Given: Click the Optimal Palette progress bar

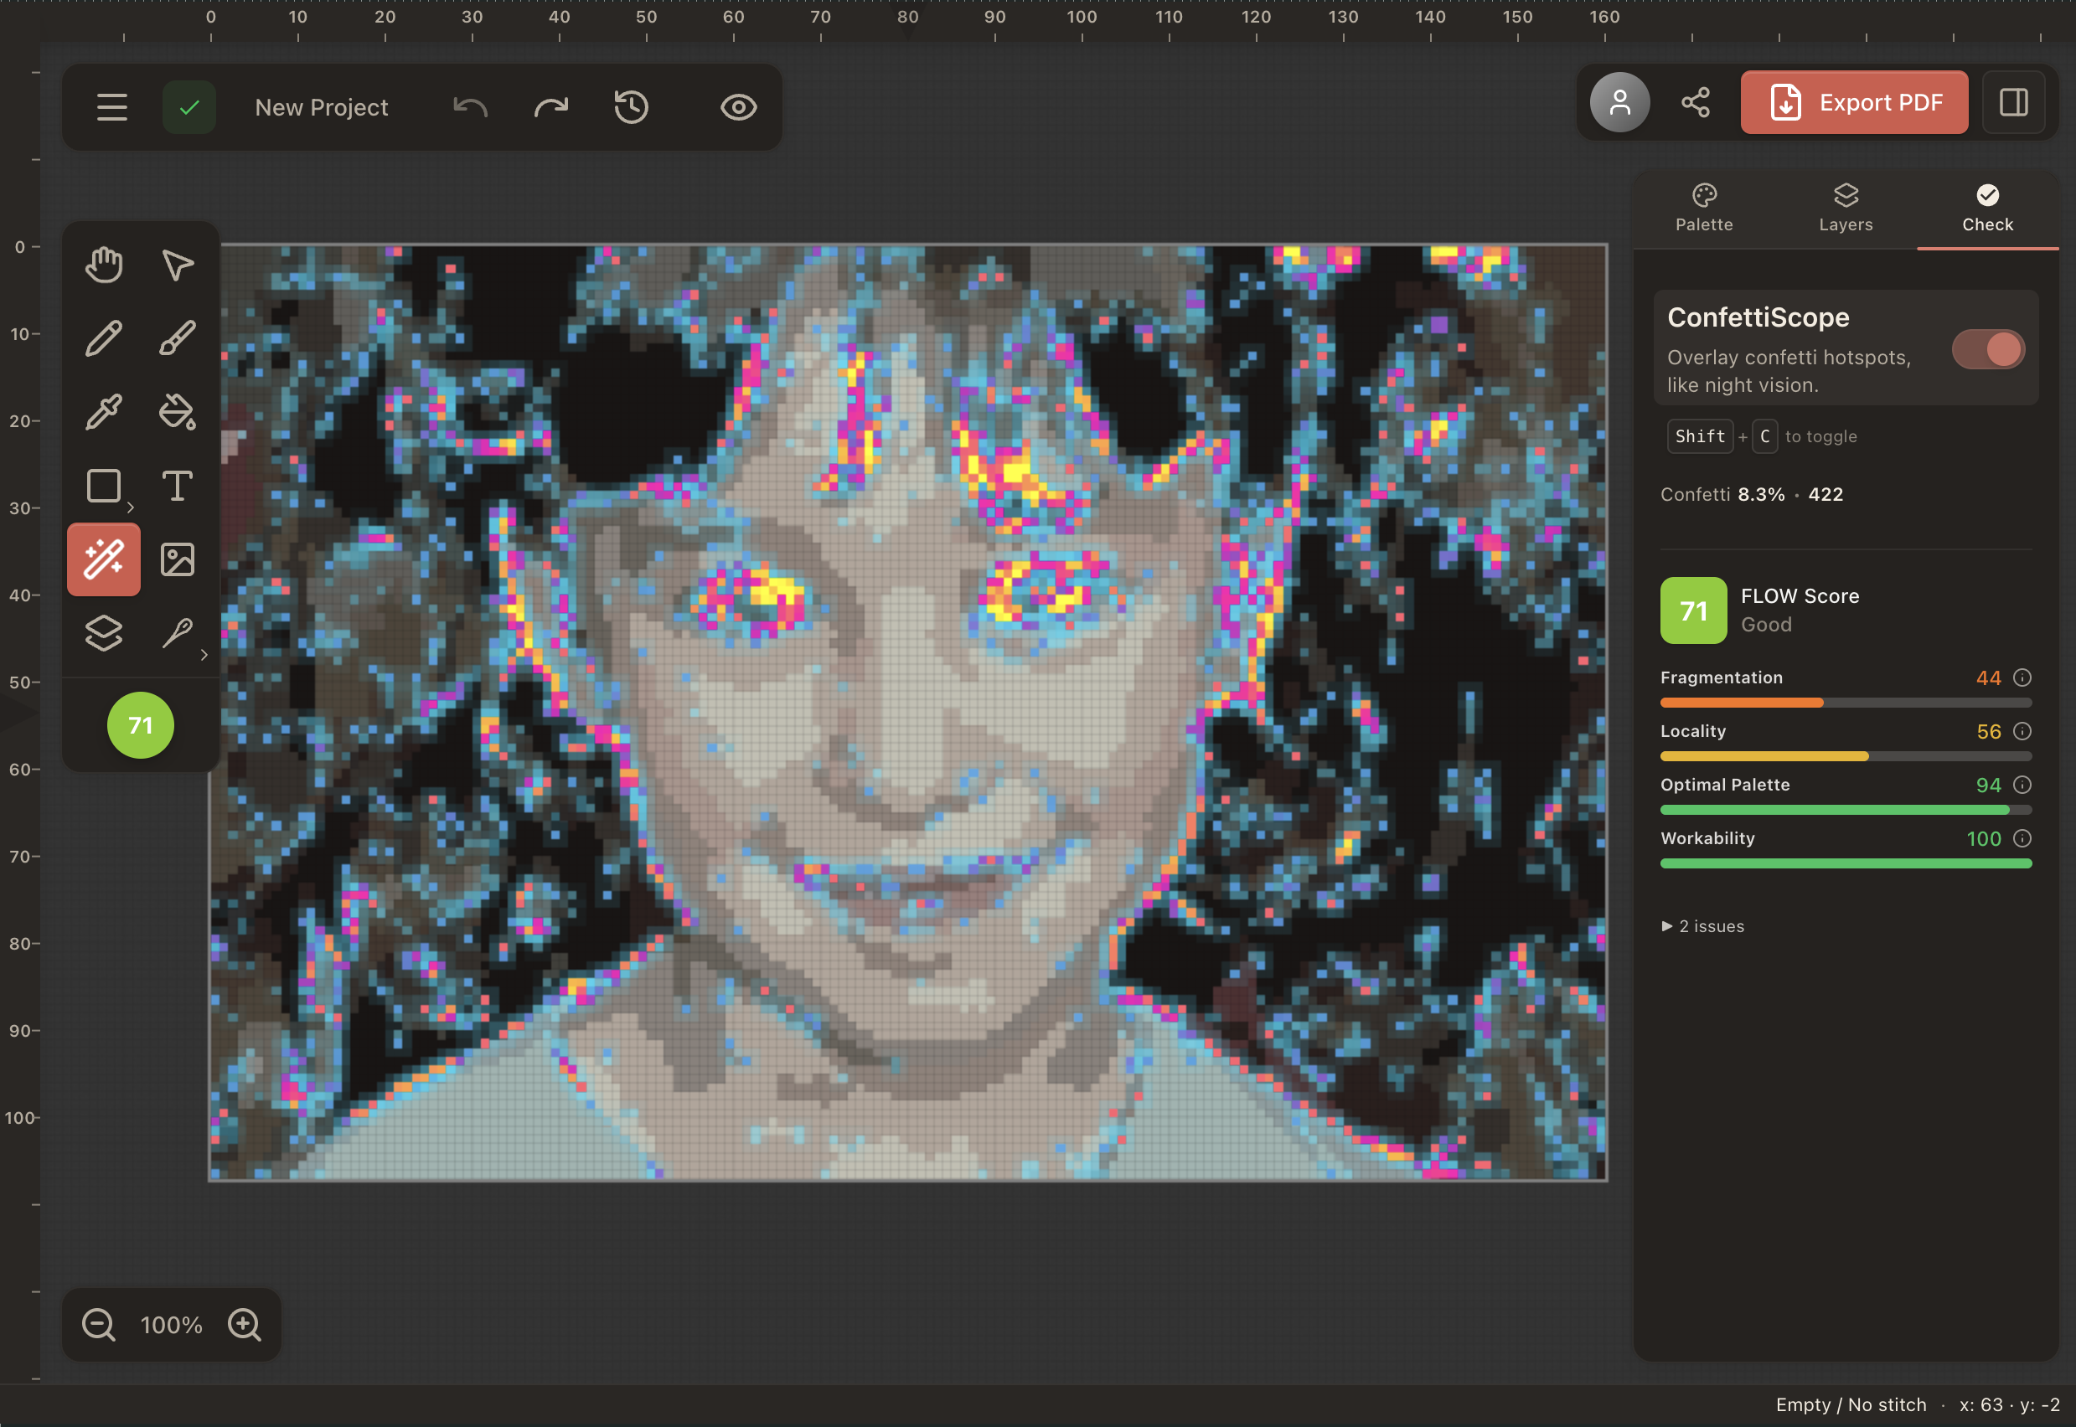Looking at the screenshot, I should [1846, 810].
